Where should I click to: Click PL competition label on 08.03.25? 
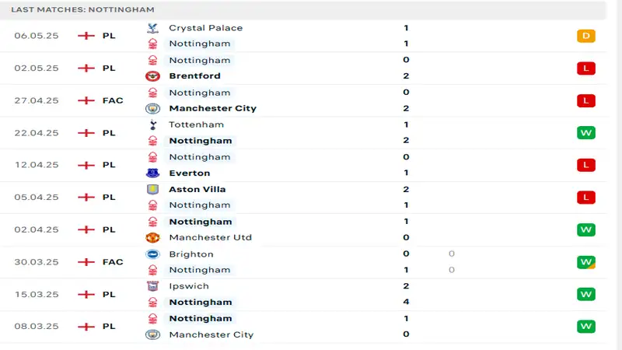point(109,327)
